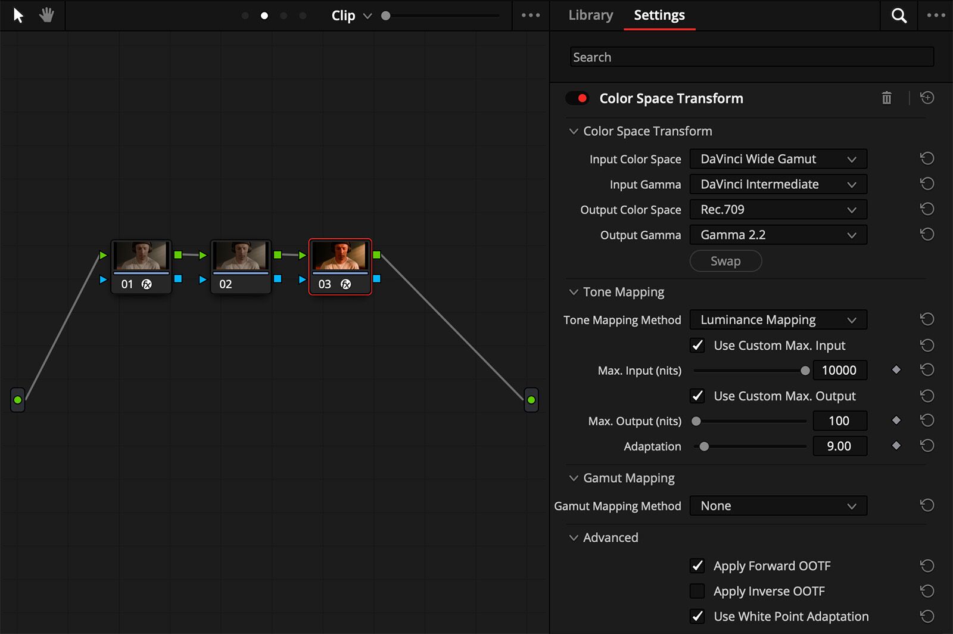Activate the hand pan tool

tap(46, 15)
